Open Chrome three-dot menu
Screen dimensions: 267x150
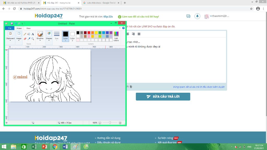[x=263, y=9]
